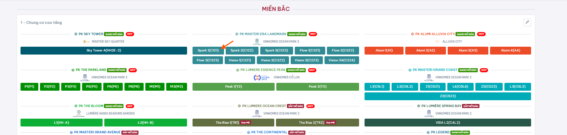This screenshot has height=135, width=567.
Task: Select P8(P8) in The Parkland
Action: point(134,87)
